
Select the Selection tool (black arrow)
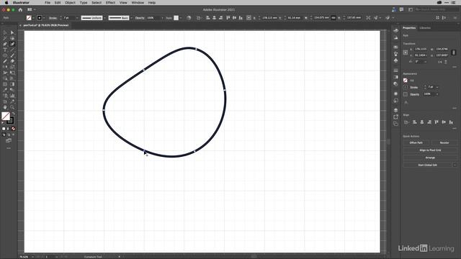tap(5, 32)
